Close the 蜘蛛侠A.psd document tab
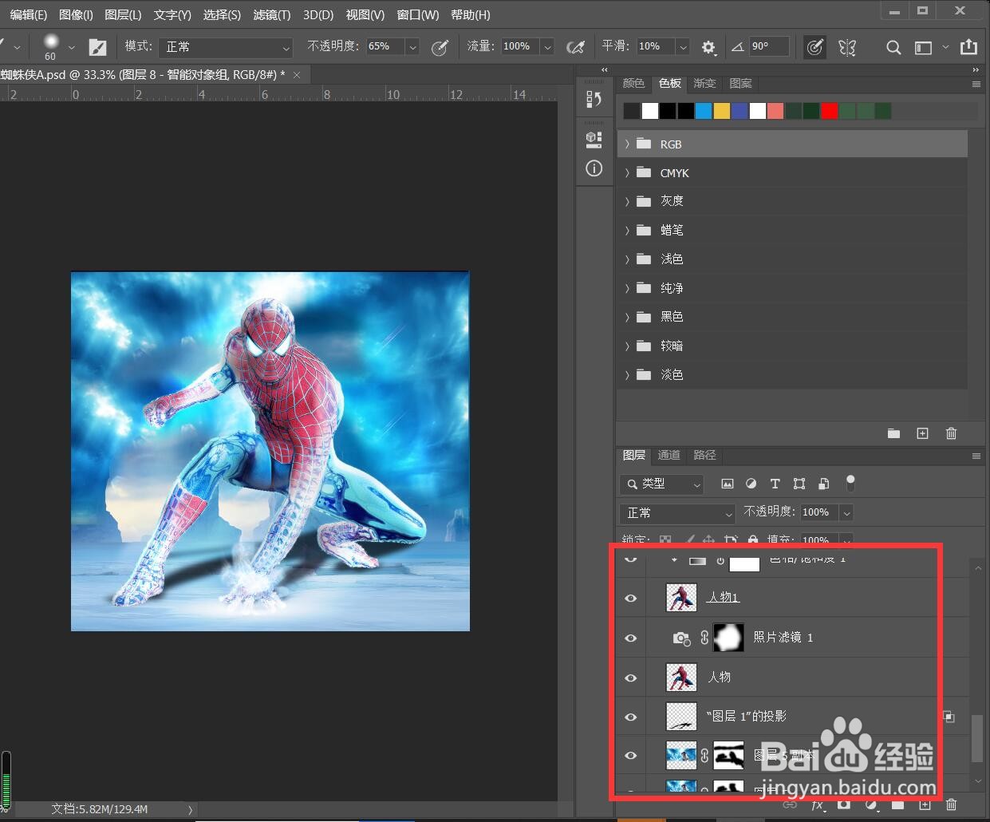990x822 pixels. click(x=297, y=75)
